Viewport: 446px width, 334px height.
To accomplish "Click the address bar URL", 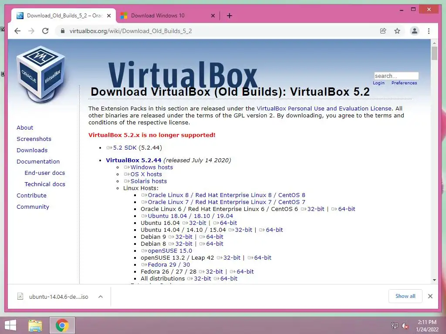I will point(131,31).
